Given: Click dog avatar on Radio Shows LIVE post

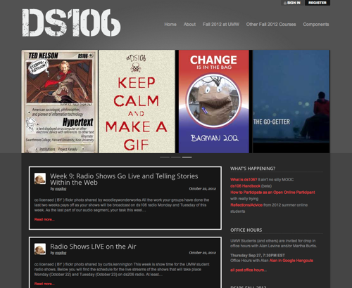Looking at the screenshot, I should pos(40,249).
